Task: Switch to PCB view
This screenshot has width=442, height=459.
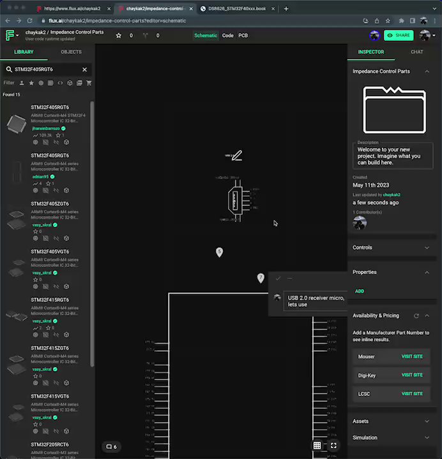Action: (x=243, y=36)
